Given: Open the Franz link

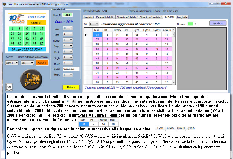Looking at the screenshot, I should [31, 17].
